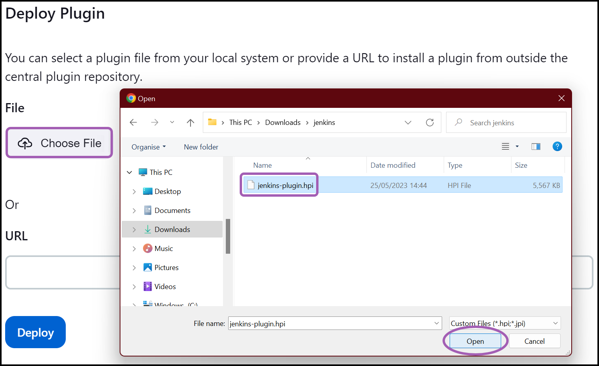The height and width of the screenshot is (366, 599).
Task: Refresh the jenkins folder view
Action: [430, 122]
